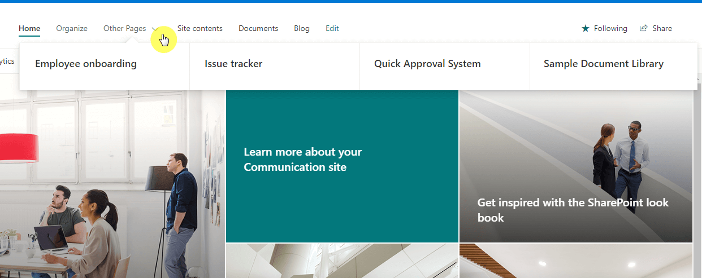Open Site contents in navigation
Screen dimensions: 702x278
tap(200, 28)
